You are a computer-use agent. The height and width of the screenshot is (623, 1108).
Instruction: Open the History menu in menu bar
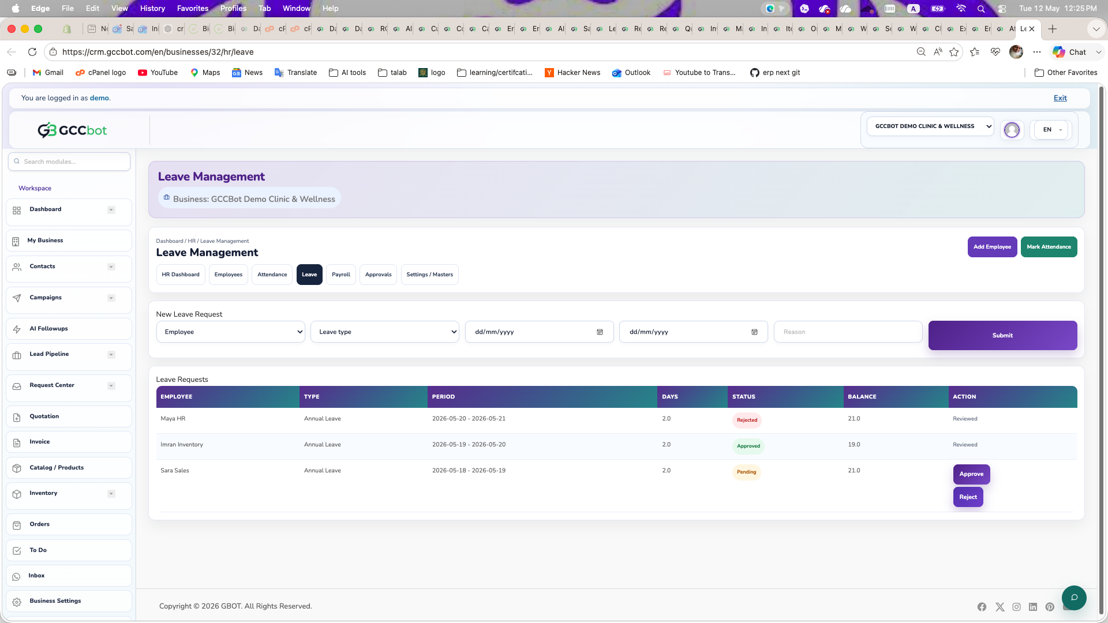152,8
